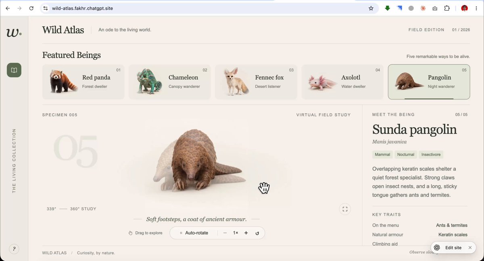Click the Edit site button
Screen dimensions: 484x261
(449, 248)
